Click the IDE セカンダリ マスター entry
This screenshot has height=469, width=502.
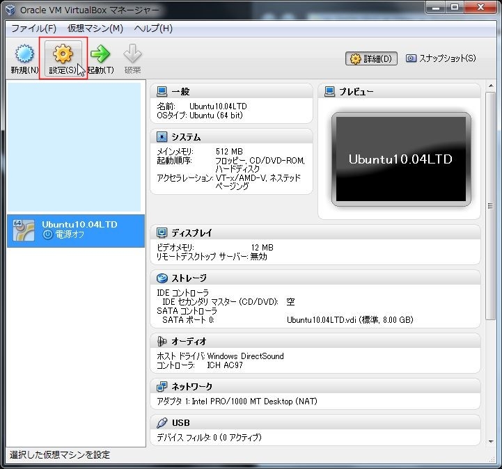click(x=220, y=302)
